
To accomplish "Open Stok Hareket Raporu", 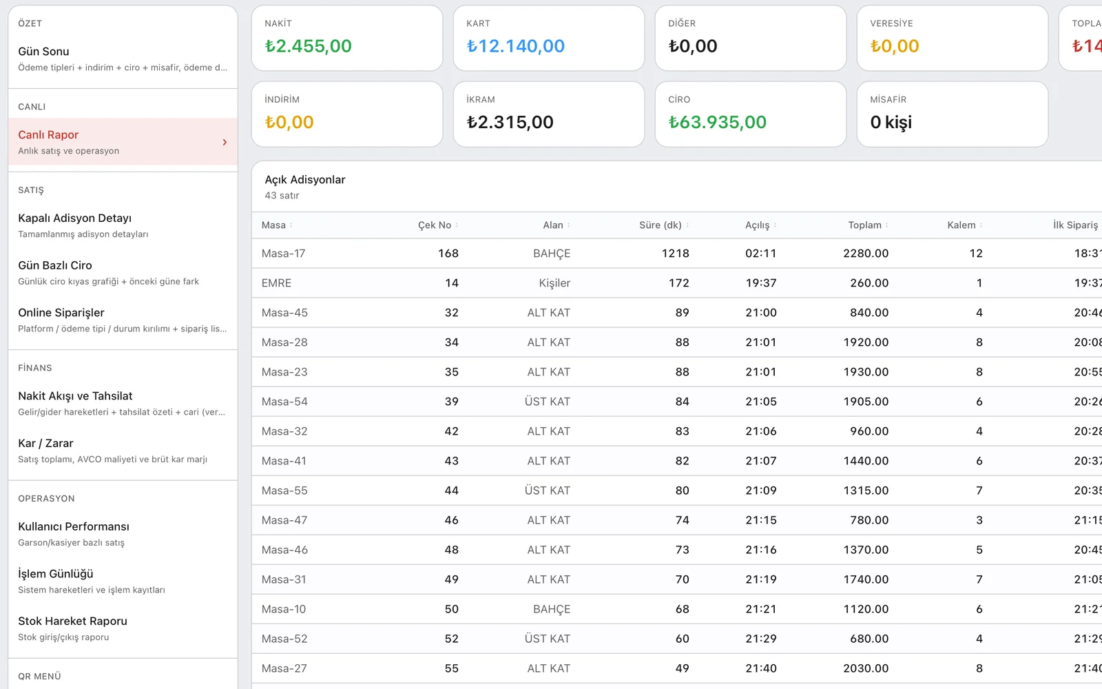I will pyautogui.click(x=123, y=628).
